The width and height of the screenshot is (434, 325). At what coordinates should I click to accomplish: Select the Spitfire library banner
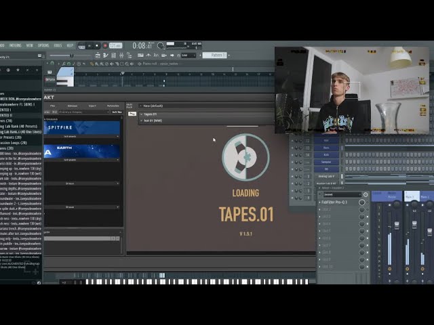point(82,128)
